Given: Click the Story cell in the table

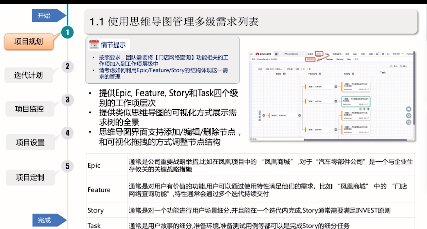Looking at the screenshot, I should [x=107, y=210].
